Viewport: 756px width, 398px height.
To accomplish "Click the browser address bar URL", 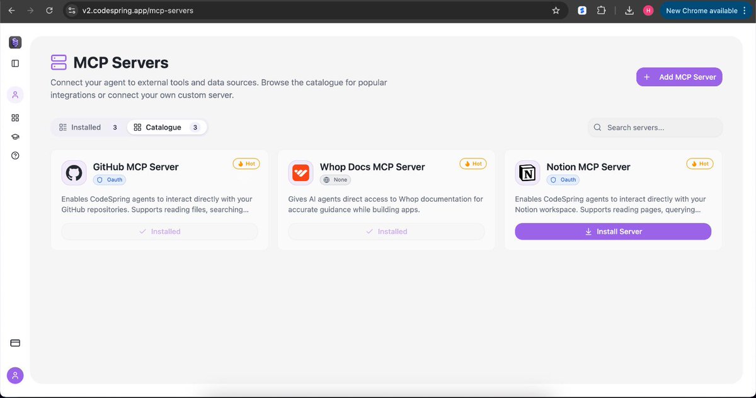I will pos(138,11).
